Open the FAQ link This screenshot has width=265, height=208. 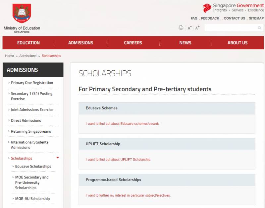[194, 18]
